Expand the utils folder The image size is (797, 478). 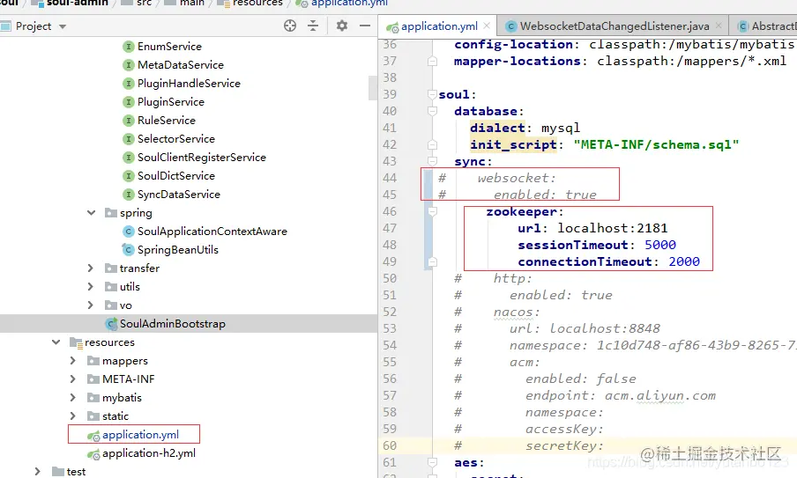click(91, 287)
